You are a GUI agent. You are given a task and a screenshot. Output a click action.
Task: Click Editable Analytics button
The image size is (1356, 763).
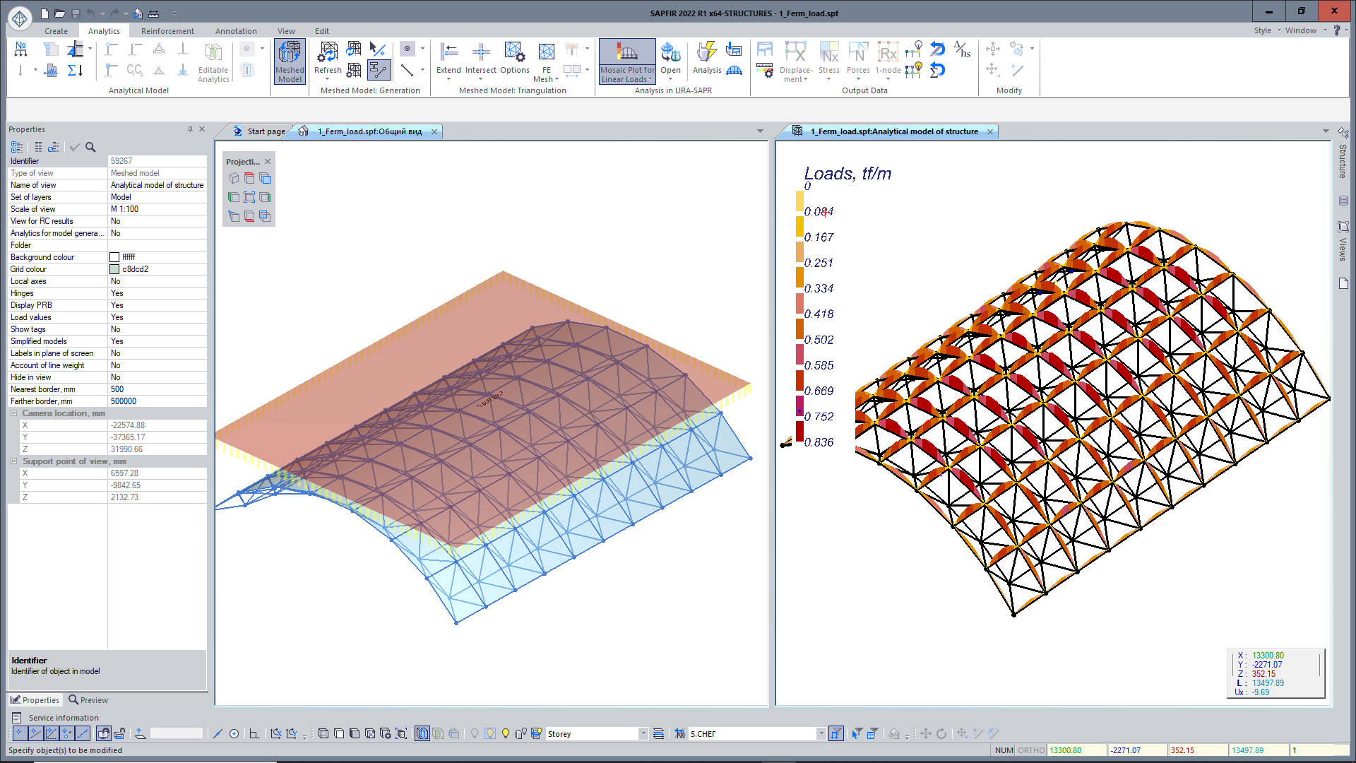click(213, 61)
